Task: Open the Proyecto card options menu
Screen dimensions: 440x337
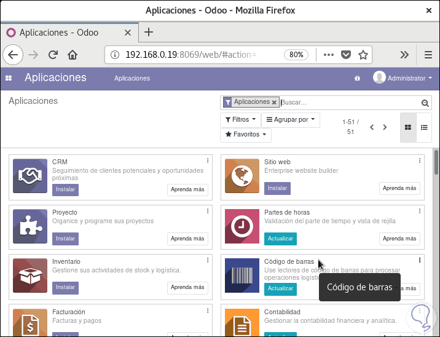Action: pos(208,211)
